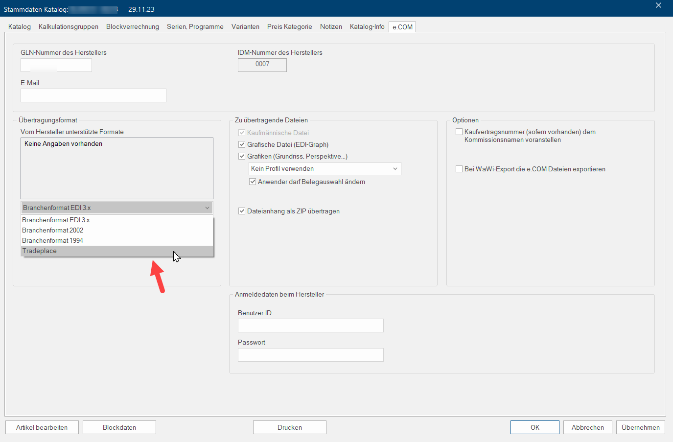
Task: Enable Bei WaWi-Export e.COM Dateien exportieren
Action: 459,169
